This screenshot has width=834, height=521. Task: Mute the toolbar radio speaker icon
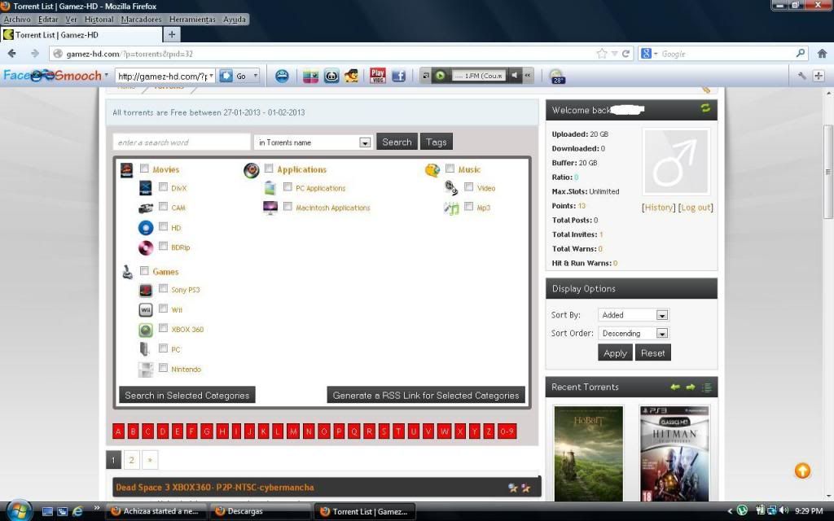pyautogui.click(x=515, y=76)
